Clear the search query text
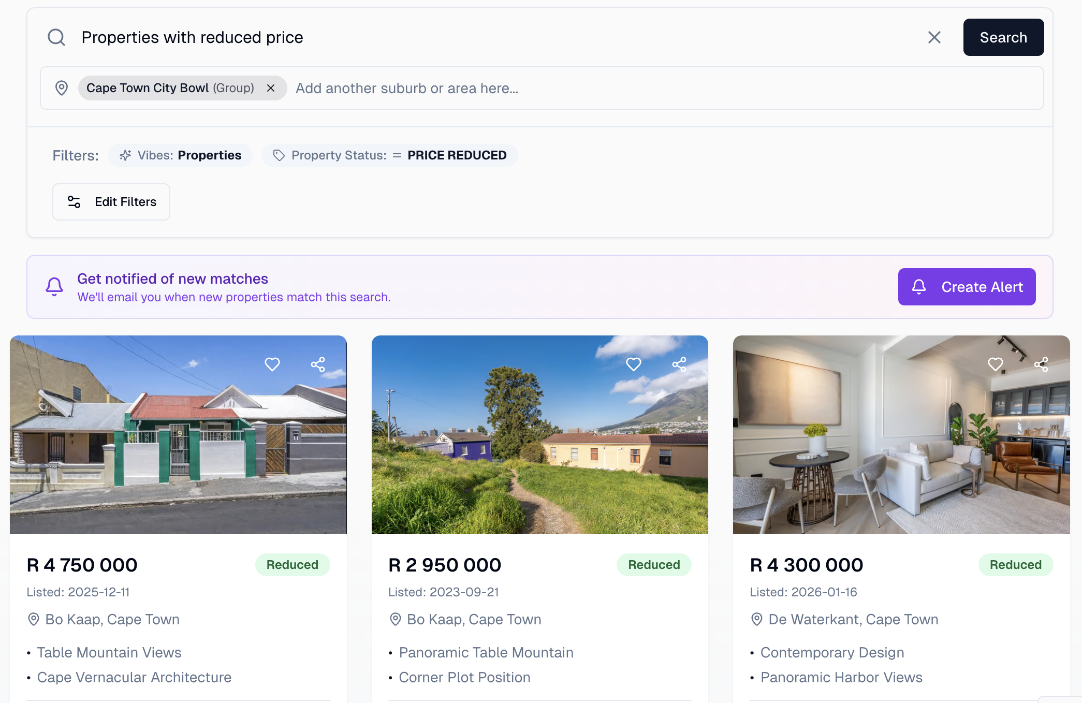1082x703 pixels. click(934, 37)
